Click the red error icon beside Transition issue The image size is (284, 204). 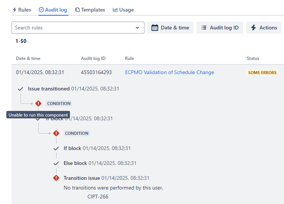pyautogui.click(x=56, y=178)
